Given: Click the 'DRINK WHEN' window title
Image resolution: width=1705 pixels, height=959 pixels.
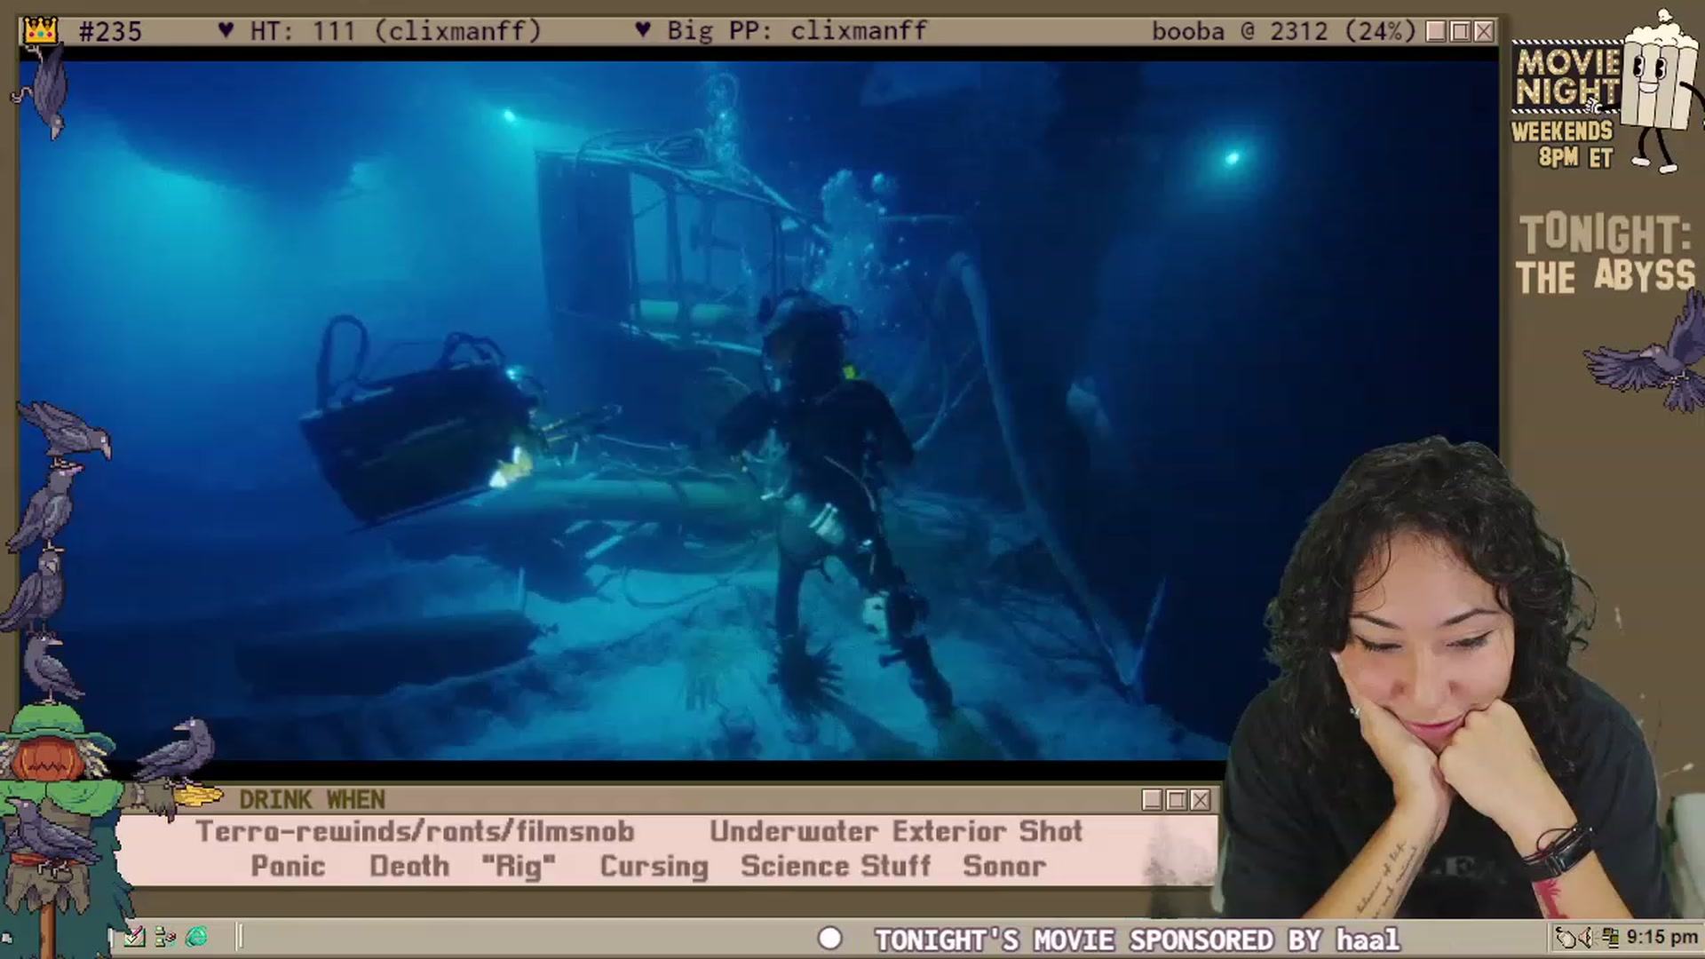Looking at the screenshot, I should tap(312, 800).
